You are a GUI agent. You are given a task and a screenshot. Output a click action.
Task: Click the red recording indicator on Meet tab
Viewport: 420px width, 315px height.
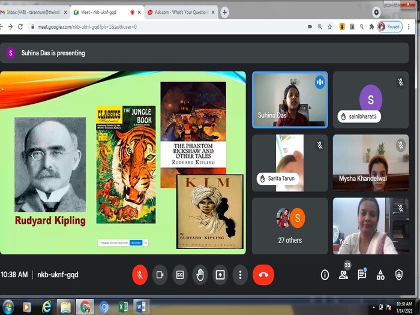click(133, 13)
